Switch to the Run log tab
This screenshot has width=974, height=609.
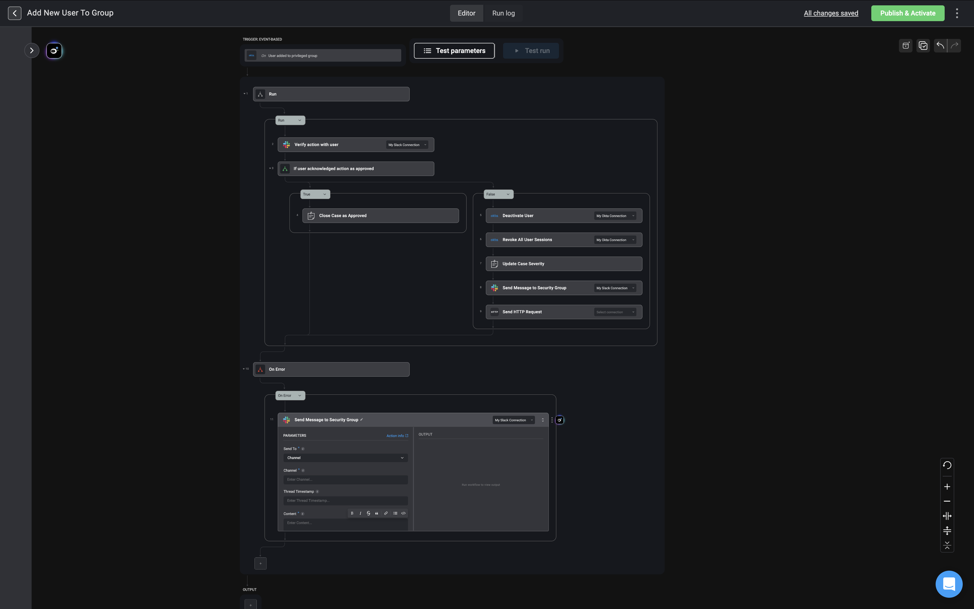[503, 13]
